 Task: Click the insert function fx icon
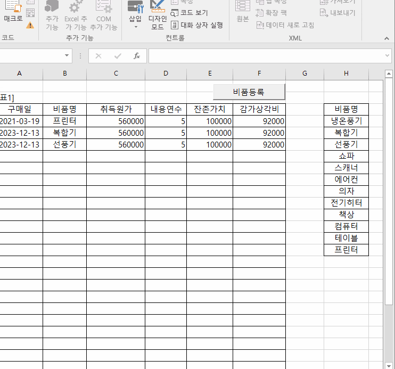point(137,56)
